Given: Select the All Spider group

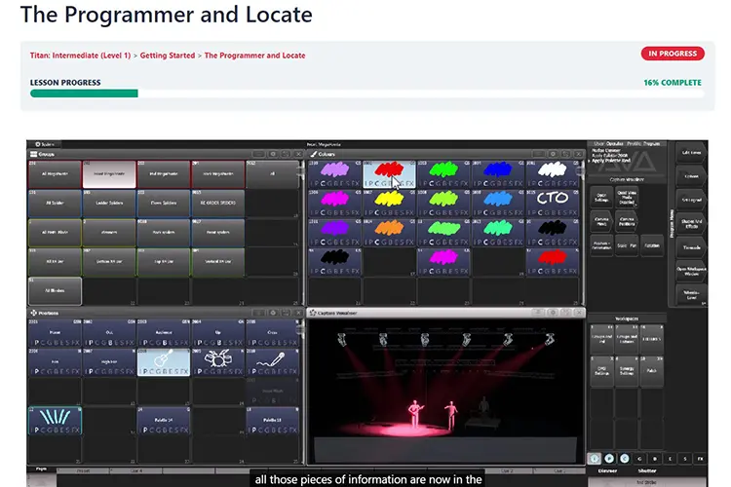Looking at the screenshot, I should click(55, 204).
